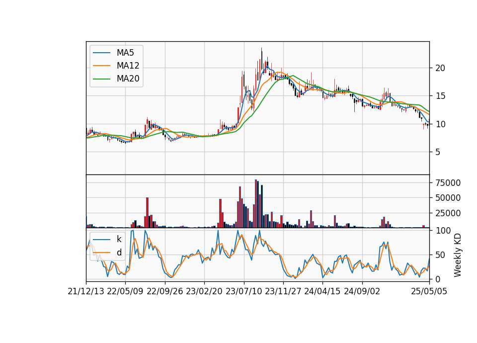Click the orange MA12 legend line sample
This screenshot has height=343, width=477.
point(101,66)
